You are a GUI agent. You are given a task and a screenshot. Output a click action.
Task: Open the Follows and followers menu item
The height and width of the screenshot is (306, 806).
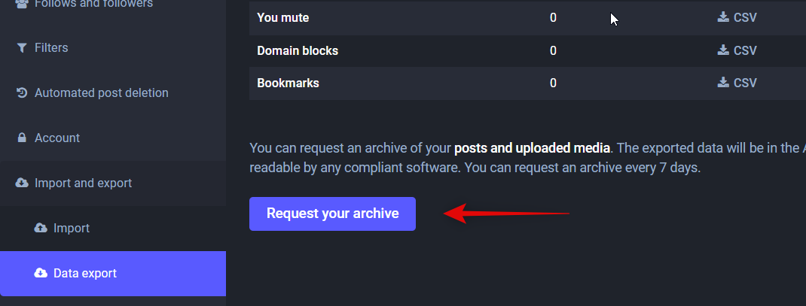93,4
